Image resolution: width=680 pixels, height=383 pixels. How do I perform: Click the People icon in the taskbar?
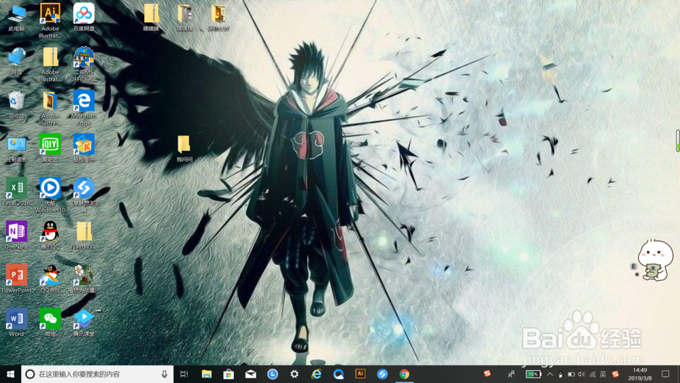(511, 374)
